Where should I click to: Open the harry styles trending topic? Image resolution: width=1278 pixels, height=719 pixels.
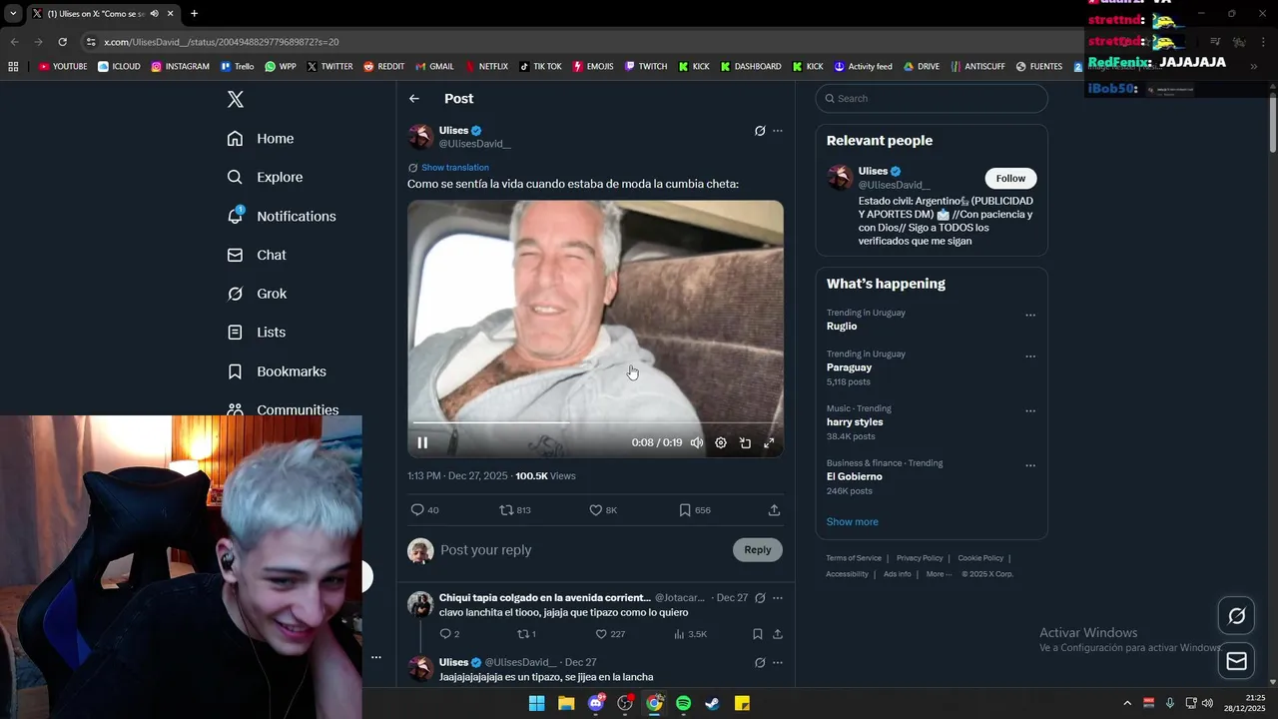(854, 422)
